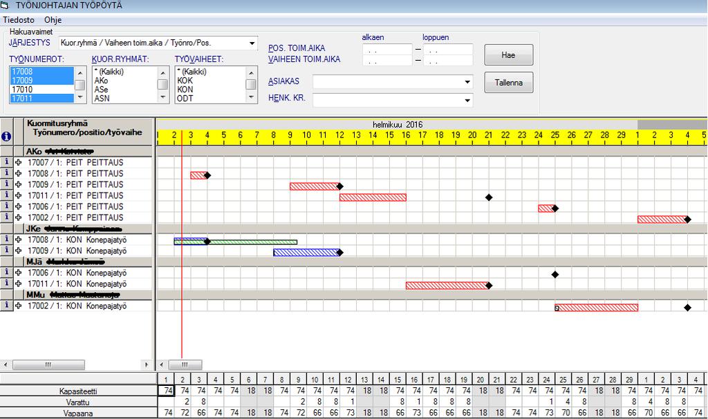
Task: Expand 17009 / 1: KON Konepajatyö row
Action: pyautogui.click(x=19, y=251)
